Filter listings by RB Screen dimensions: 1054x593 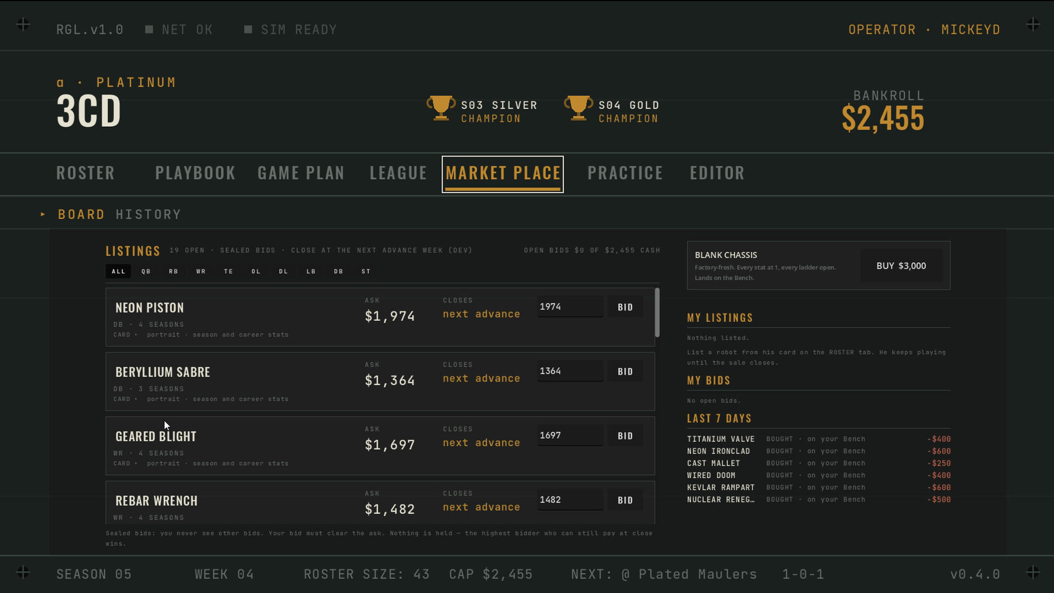[173, 271]
